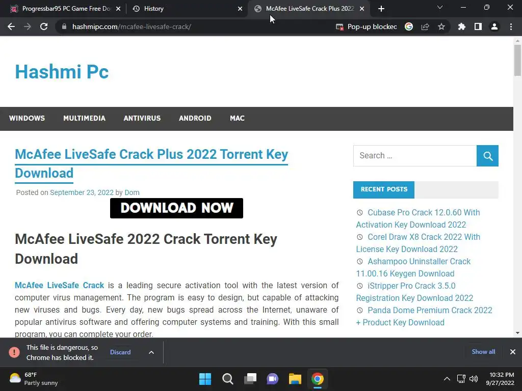This screenshot has width=522, height=391.
Task: Open the network status tray icon
Action: (461, 379)
